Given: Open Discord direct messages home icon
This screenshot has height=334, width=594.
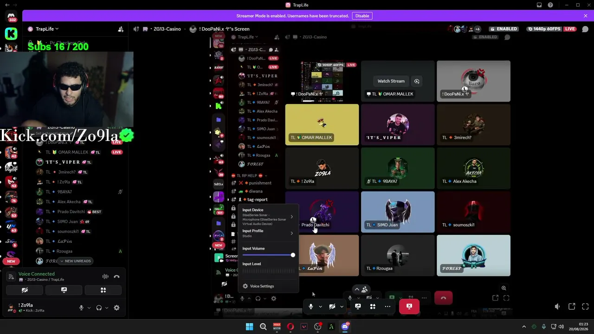Looking at the screenshot, I should 11,17.
